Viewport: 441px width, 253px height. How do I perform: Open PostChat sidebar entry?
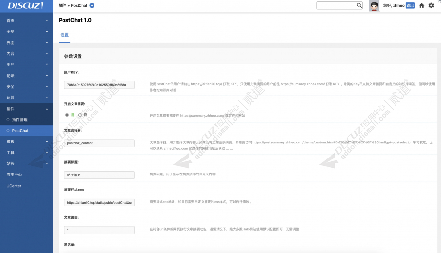(27, 130)
